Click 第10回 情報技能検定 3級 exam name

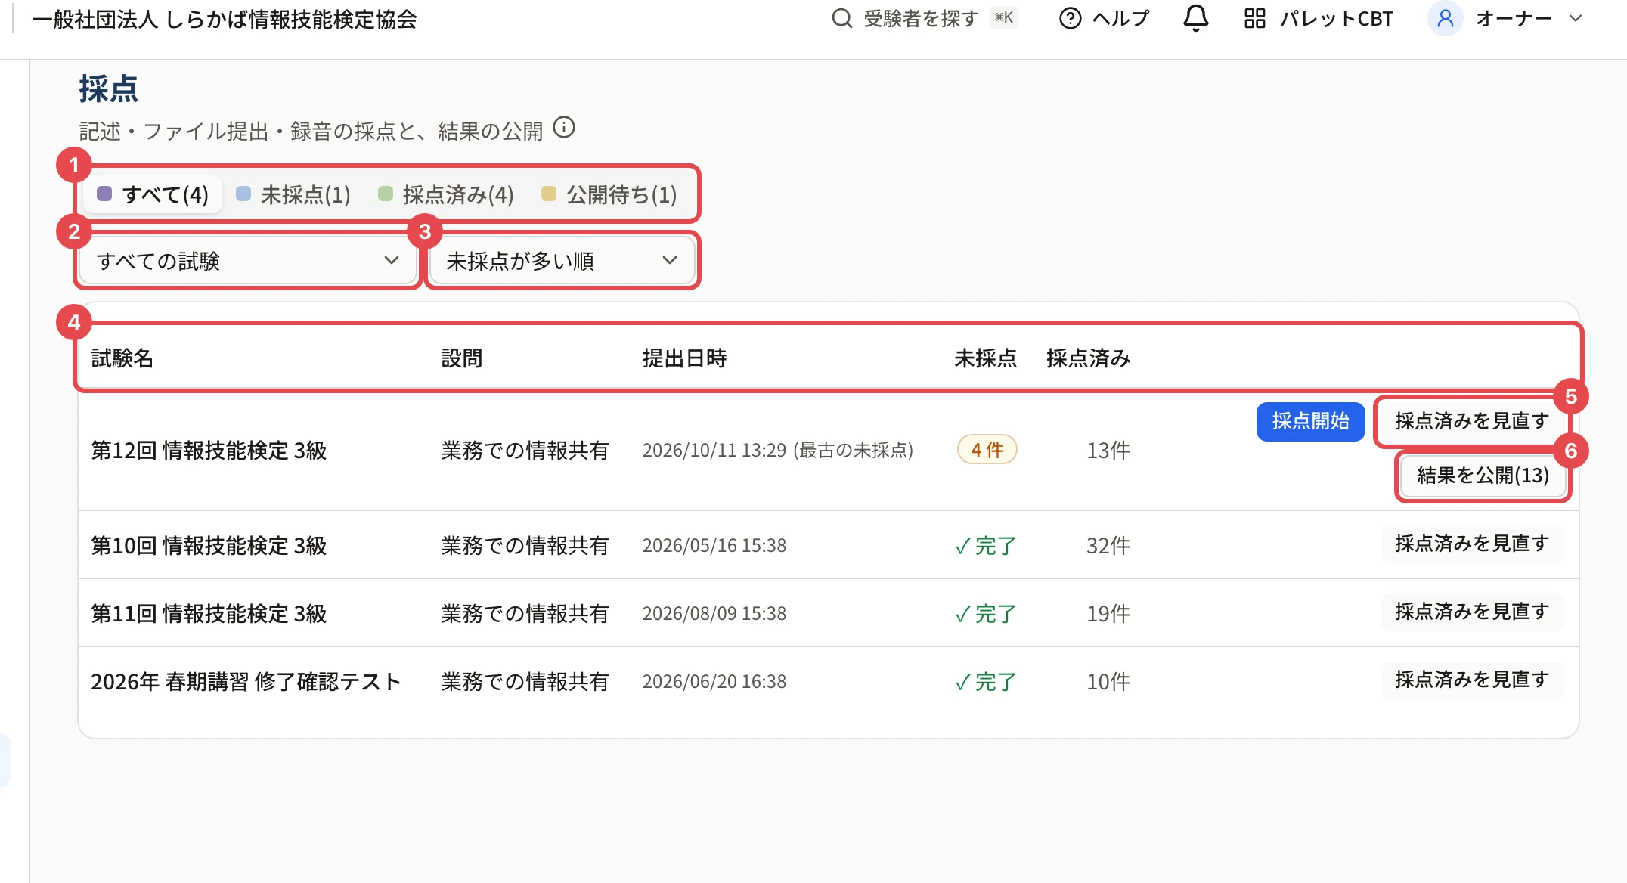[x=209, y=546]
